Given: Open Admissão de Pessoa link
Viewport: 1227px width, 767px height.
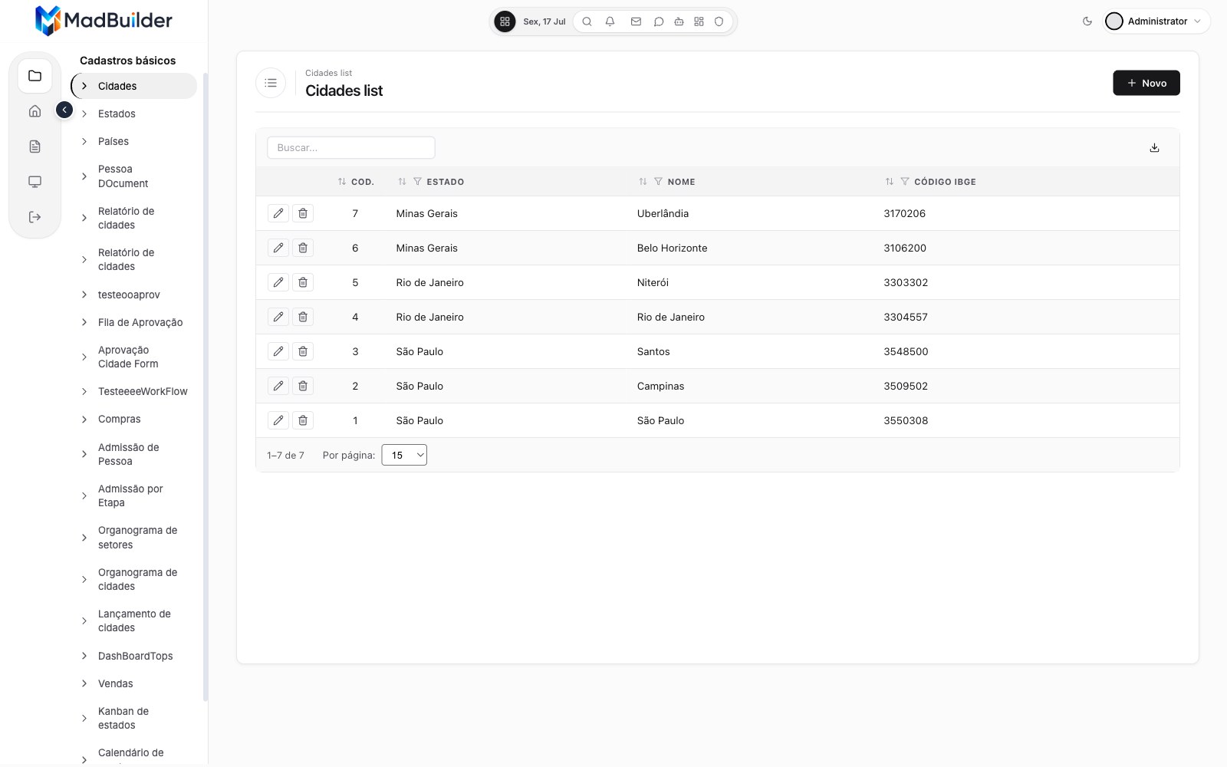Looking at the screenshot, I should pos(128,454).
